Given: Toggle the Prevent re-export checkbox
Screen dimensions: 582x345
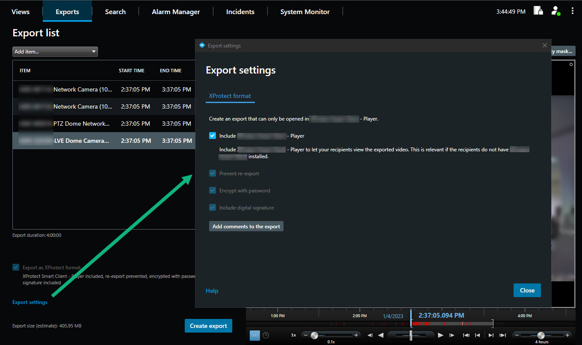Looking at the screenshot, I should click(213, 174).
